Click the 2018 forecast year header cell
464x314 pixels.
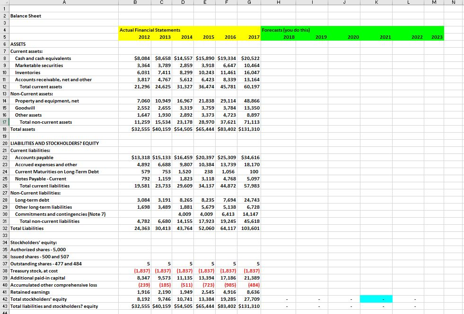[278, 37]
